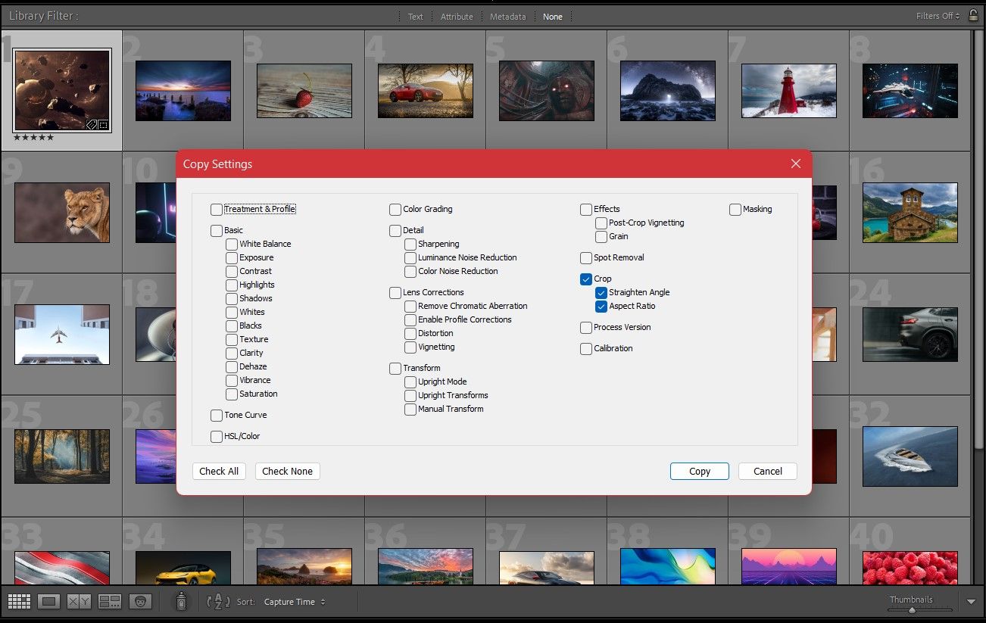This screenshot has height=623, width=986.
Task: Reverse the A-Z sort direction
Action: tap(217, 600)
